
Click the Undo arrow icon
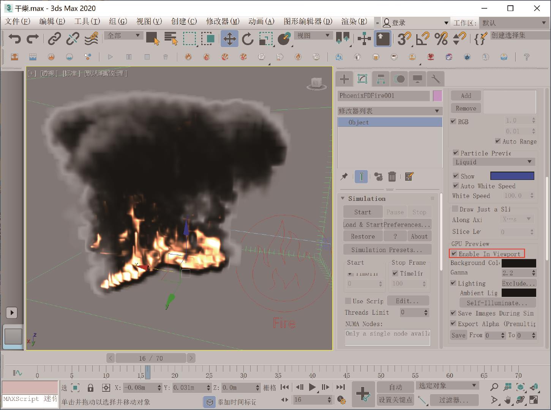(x=14, y=39)
